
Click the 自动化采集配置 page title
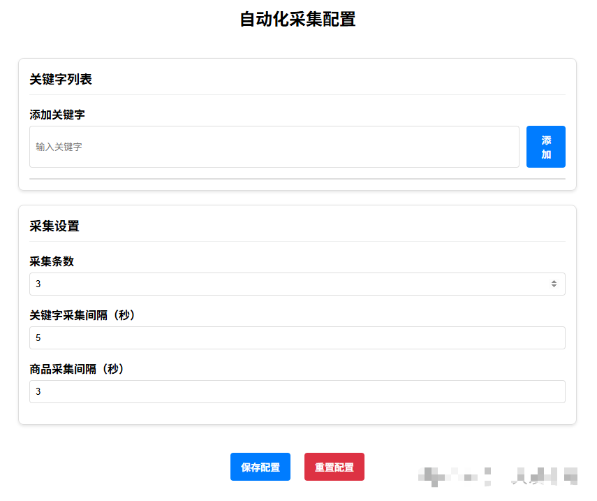pos(297,20)
